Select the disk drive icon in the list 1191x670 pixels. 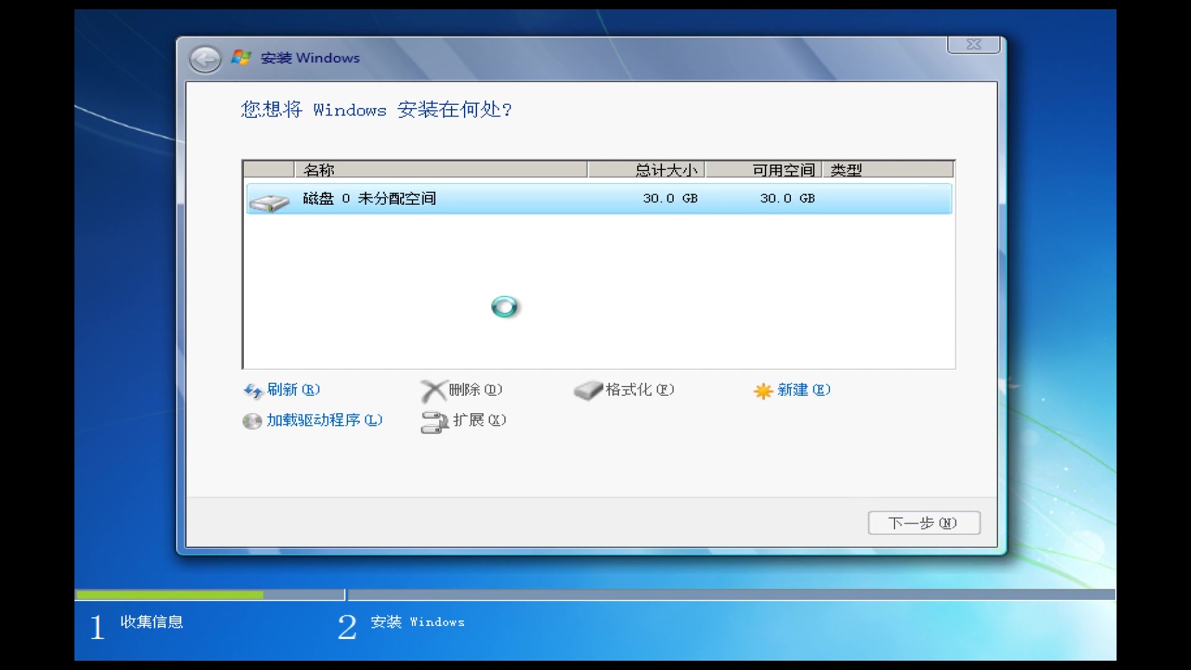point(269,202)
